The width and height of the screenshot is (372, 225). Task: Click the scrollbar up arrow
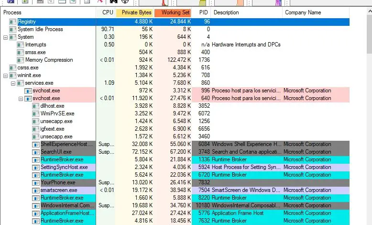370,11
